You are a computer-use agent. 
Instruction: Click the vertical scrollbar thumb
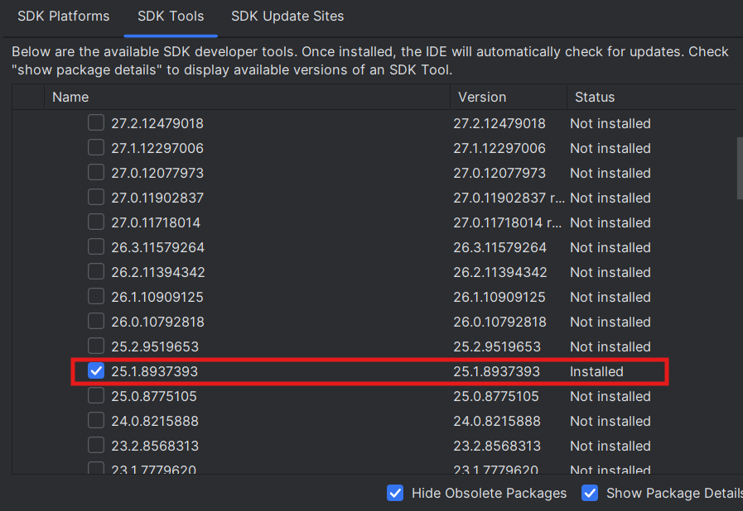tap(739, 168)
